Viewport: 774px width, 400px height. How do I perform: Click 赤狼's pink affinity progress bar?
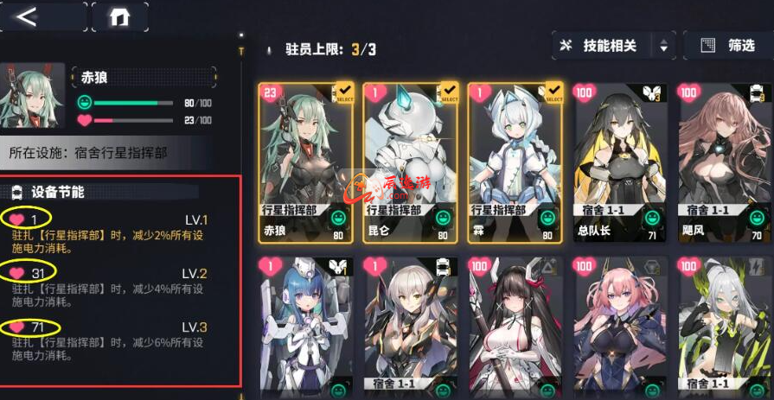133,120
